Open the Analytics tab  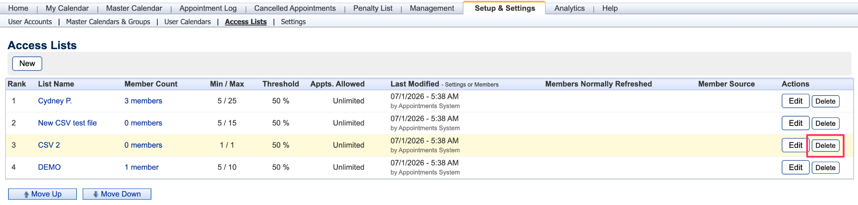tap(569, 8)
